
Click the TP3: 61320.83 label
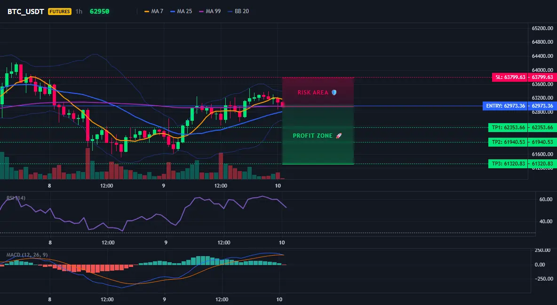(x=508, y=164)
